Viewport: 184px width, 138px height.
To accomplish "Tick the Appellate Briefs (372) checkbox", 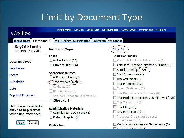I will 115,70.
